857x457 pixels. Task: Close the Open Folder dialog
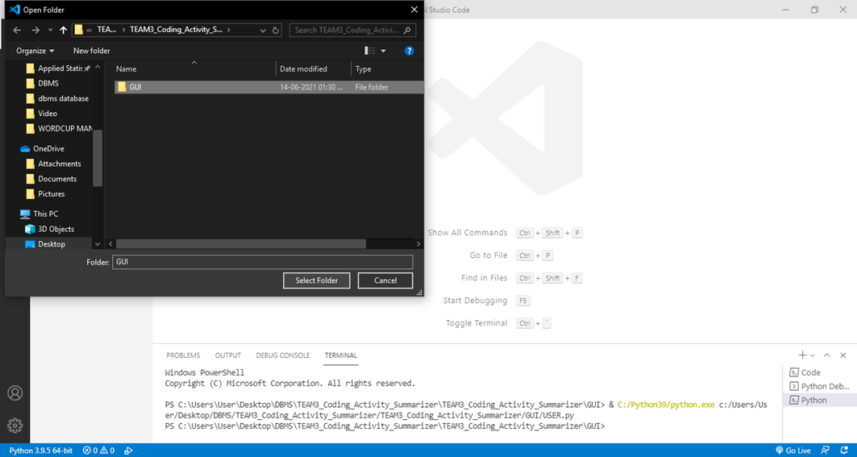click(x=414, y=10)
